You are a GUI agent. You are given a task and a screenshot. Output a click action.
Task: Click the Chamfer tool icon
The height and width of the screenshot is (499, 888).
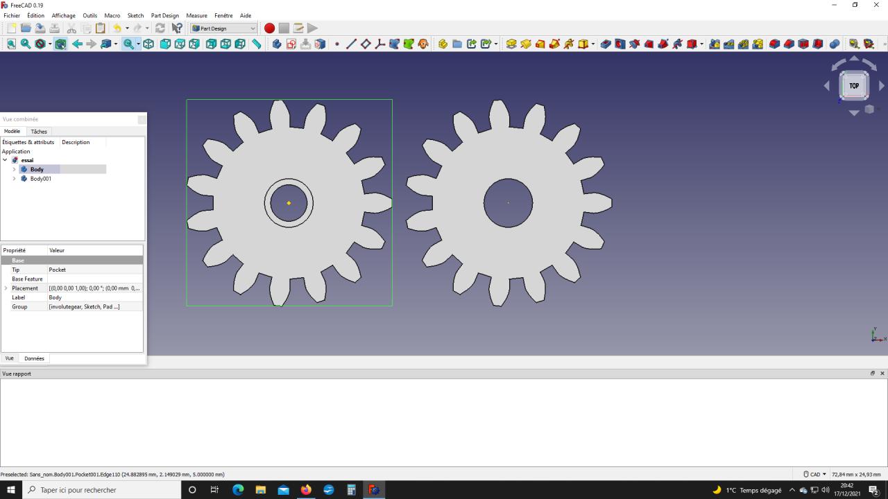point(789,44)
